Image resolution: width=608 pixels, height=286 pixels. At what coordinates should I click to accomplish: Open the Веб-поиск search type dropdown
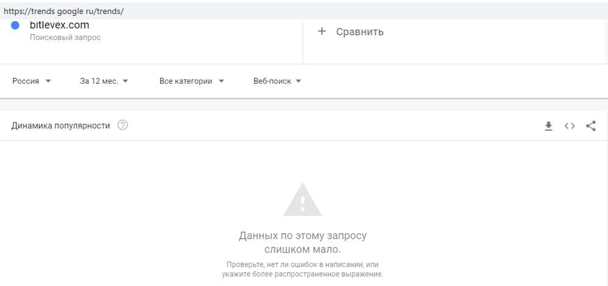[x=277, y=81]
